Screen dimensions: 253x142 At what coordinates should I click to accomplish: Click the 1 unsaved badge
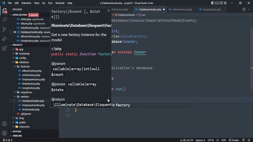point(34,15)
